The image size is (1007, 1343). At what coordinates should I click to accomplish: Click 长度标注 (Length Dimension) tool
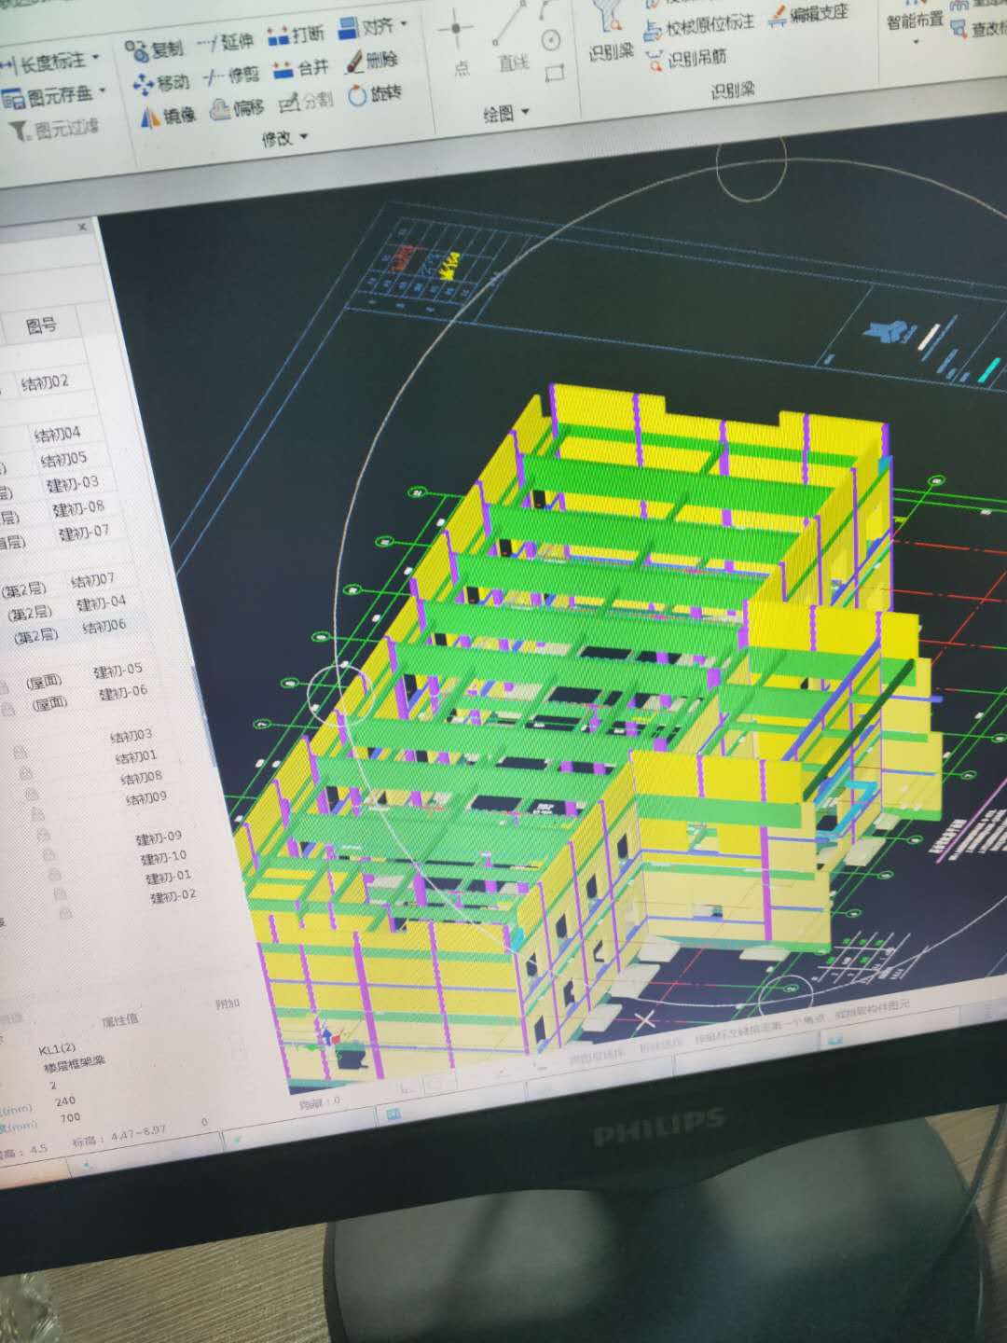[45, 63]
